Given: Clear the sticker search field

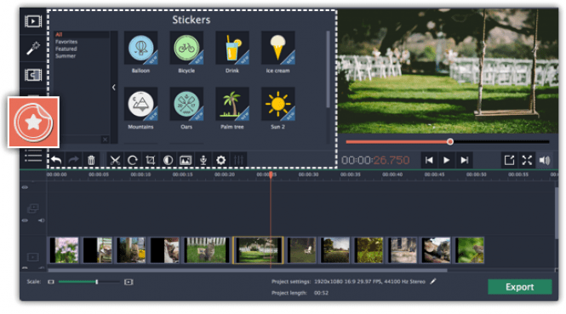Looking at the screenshot, I should point(105,140).
